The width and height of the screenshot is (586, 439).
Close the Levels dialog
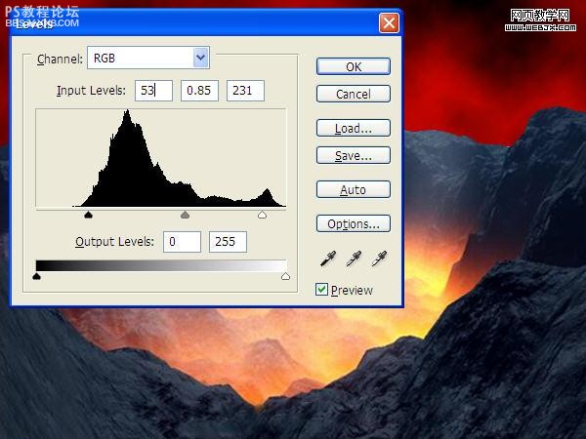[389, 23]
